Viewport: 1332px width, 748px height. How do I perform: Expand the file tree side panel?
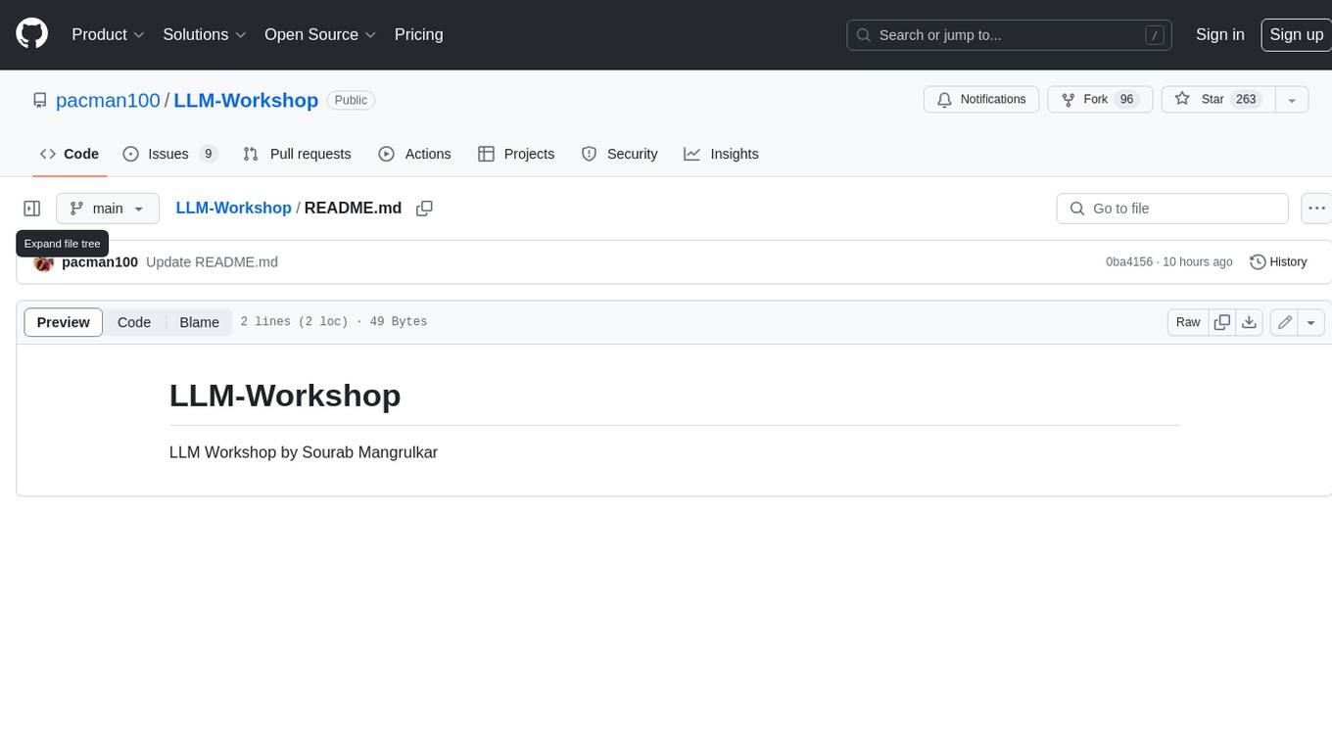32,209
